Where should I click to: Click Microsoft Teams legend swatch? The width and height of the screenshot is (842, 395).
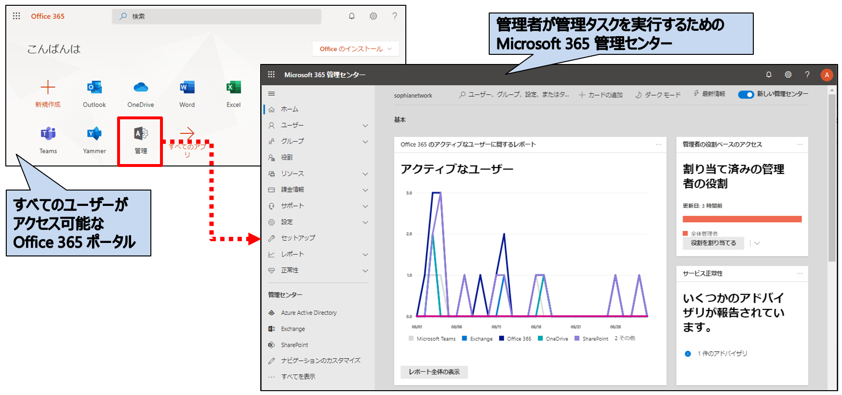pyautogui.click(x=411, y=338)
